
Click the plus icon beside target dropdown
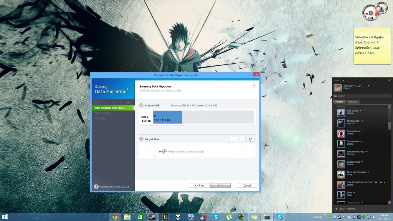click(242, 139)
